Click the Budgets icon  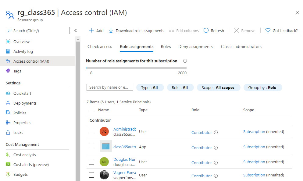(x=8, y=174)
